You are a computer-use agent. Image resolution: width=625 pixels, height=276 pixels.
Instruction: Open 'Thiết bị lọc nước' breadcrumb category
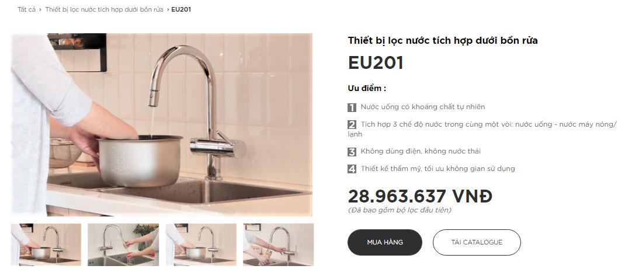tap(104, 9)
